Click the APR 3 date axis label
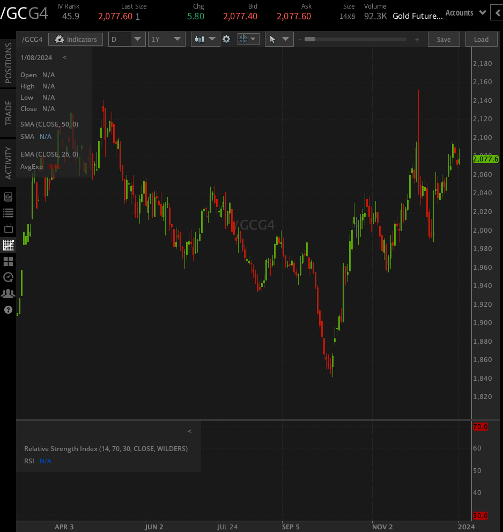503x532 pixels. [x=64, y=527]
